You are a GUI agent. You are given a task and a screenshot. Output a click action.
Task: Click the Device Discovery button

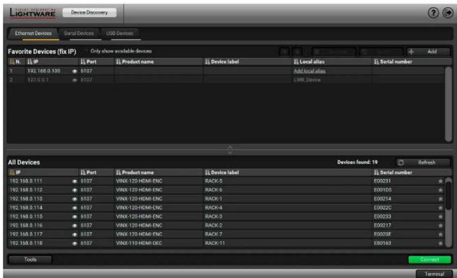click(89, 12)
